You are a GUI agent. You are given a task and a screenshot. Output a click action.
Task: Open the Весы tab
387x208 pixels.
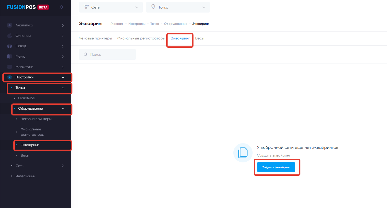(200, 38)
